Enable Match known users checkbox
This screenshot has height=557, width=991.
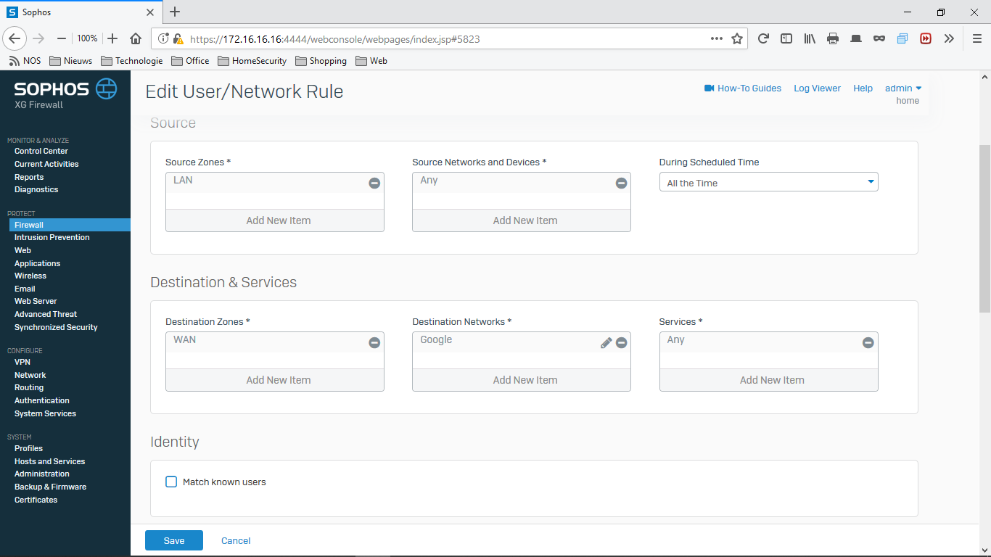tap(171, 482)
